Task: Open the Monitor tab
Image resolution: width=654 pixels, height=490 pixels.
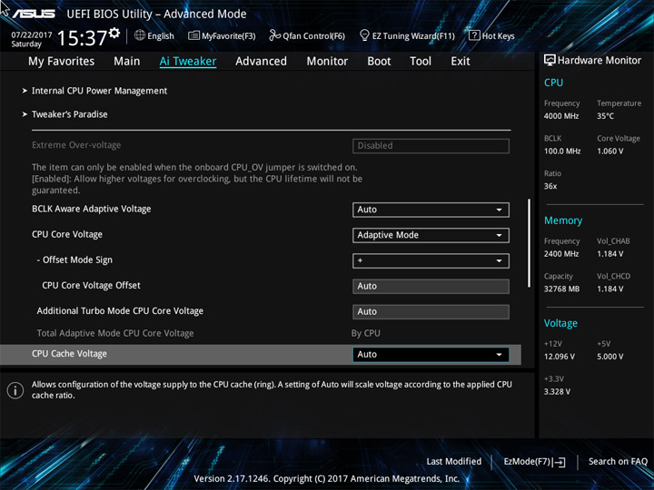Action: coord(327,62)
